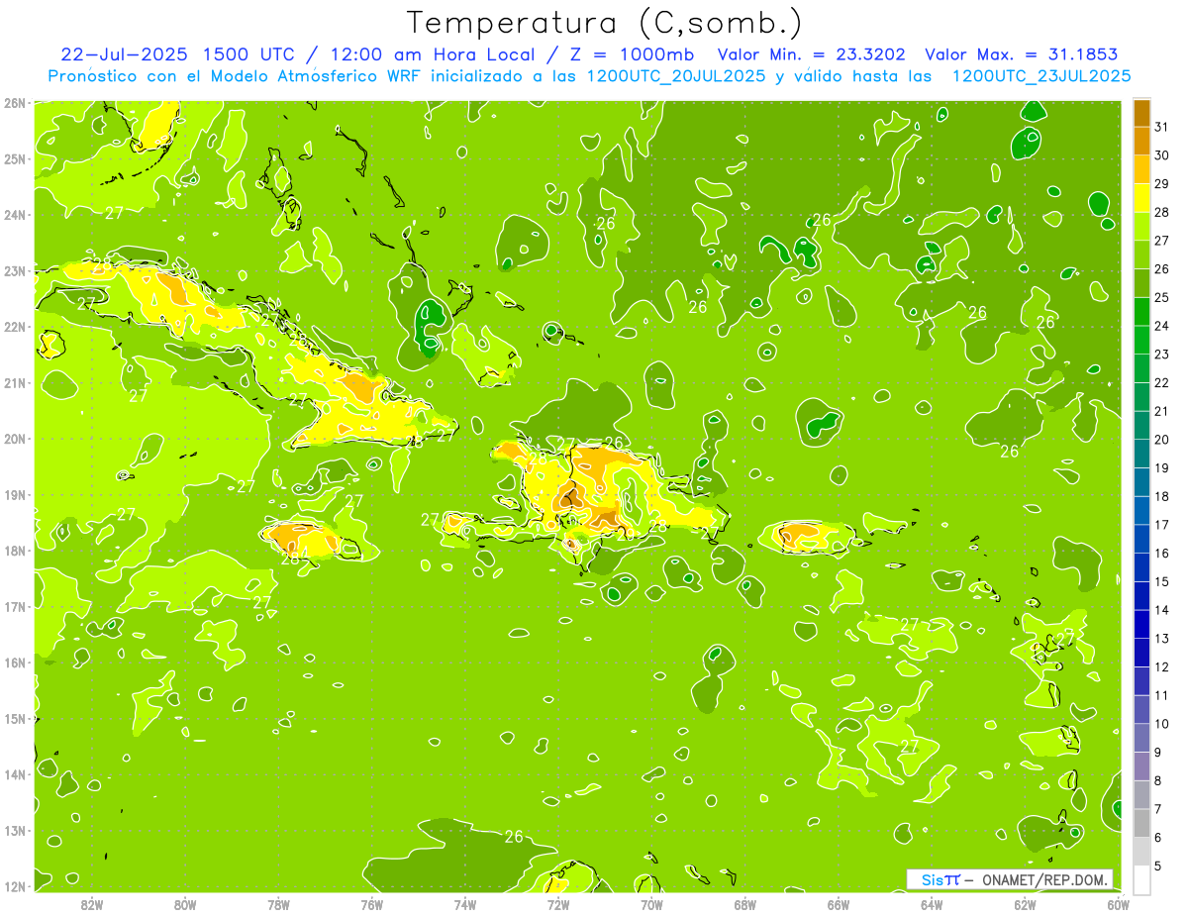Screen dimensions: 1188x918
Task: Click the "16N" latitude axis label
Action: pos(15,663)
